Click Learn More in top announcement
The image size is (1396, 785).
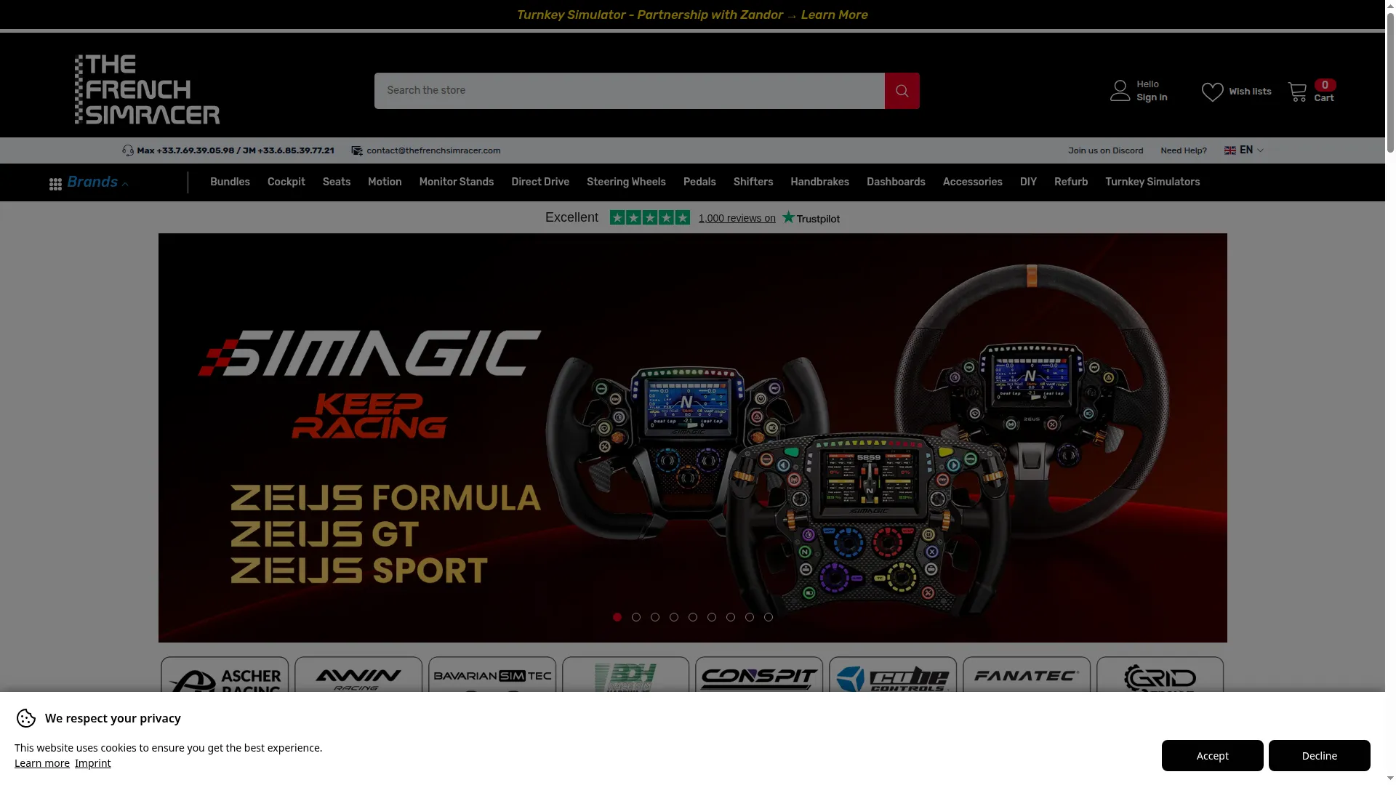pyautogui.click(x=834, y=15)
